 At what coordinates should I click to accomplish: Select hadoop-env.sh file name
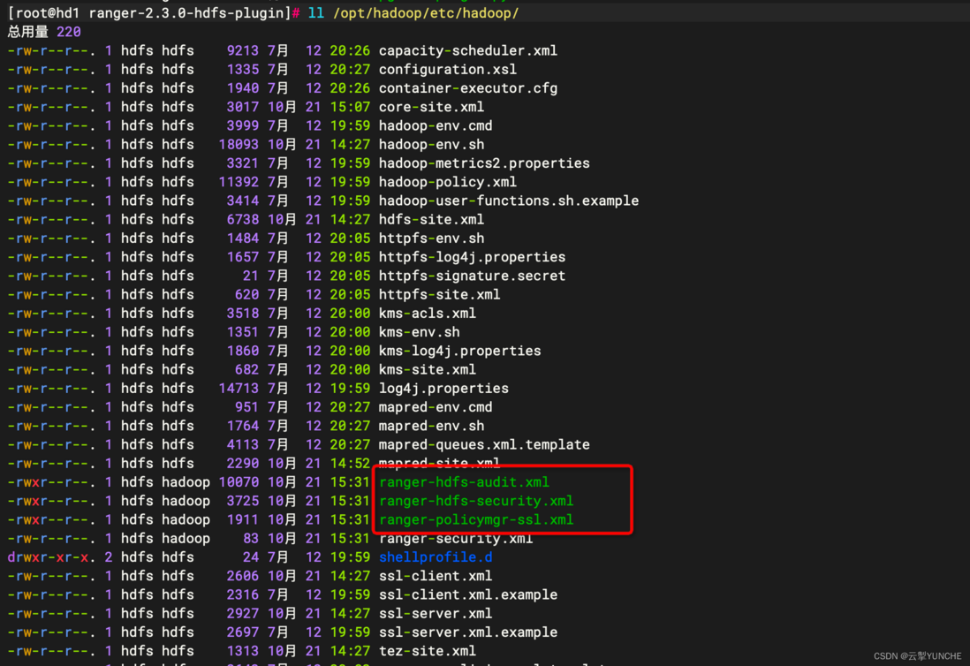[431, 144]
